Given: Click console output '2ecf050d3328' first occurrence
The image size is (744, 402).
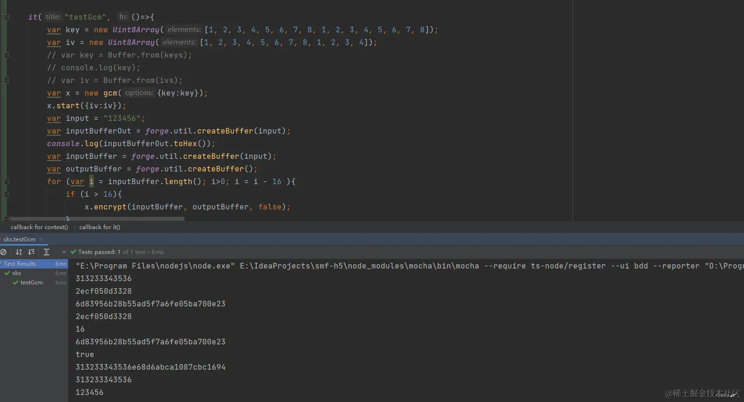Looking at the screenshot, I should [x=104, y=291].
